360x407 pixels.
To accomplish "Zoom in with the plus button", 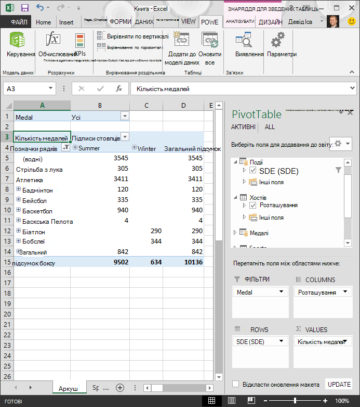I will 325,401.
